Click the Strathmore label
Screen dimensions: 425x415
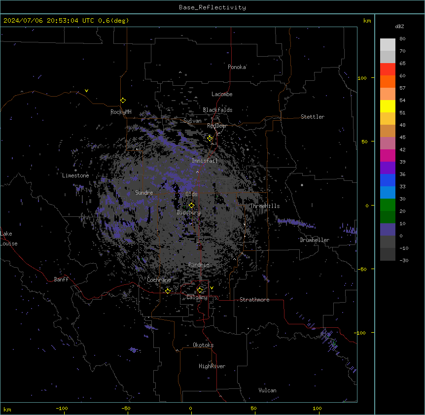(254, 300)
